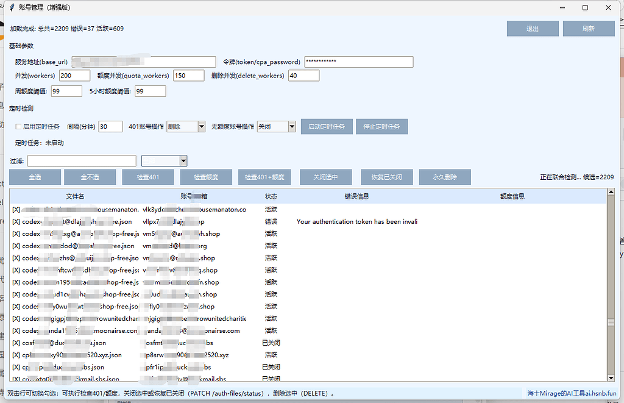Open the filter status combo box
Screen dimensions: 624x403
[x=165, y=161]
